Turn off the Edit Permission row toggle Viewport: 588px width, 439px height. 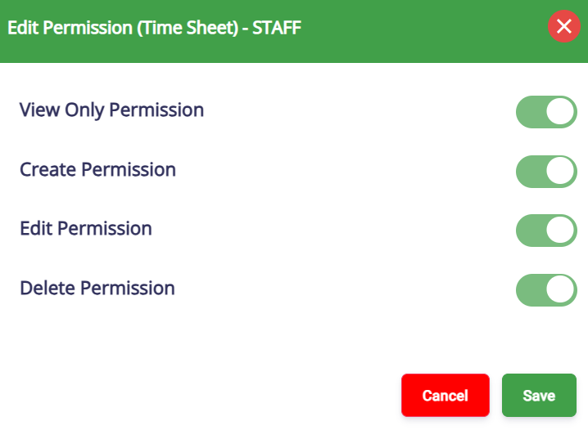546,231
